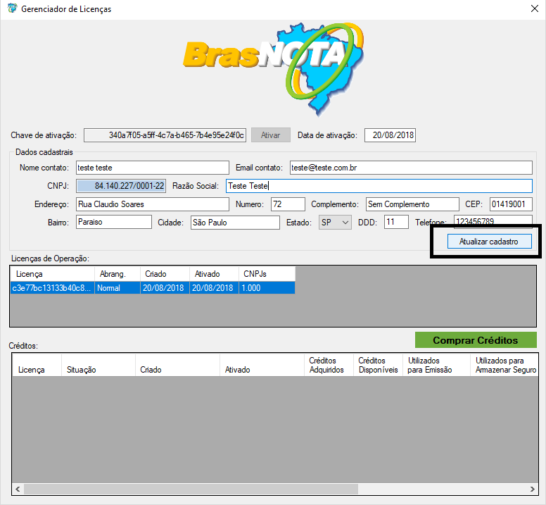Screen dimensions: 546x505
Task: Focus the Bairro field
Action: click(x=114, y=222)
